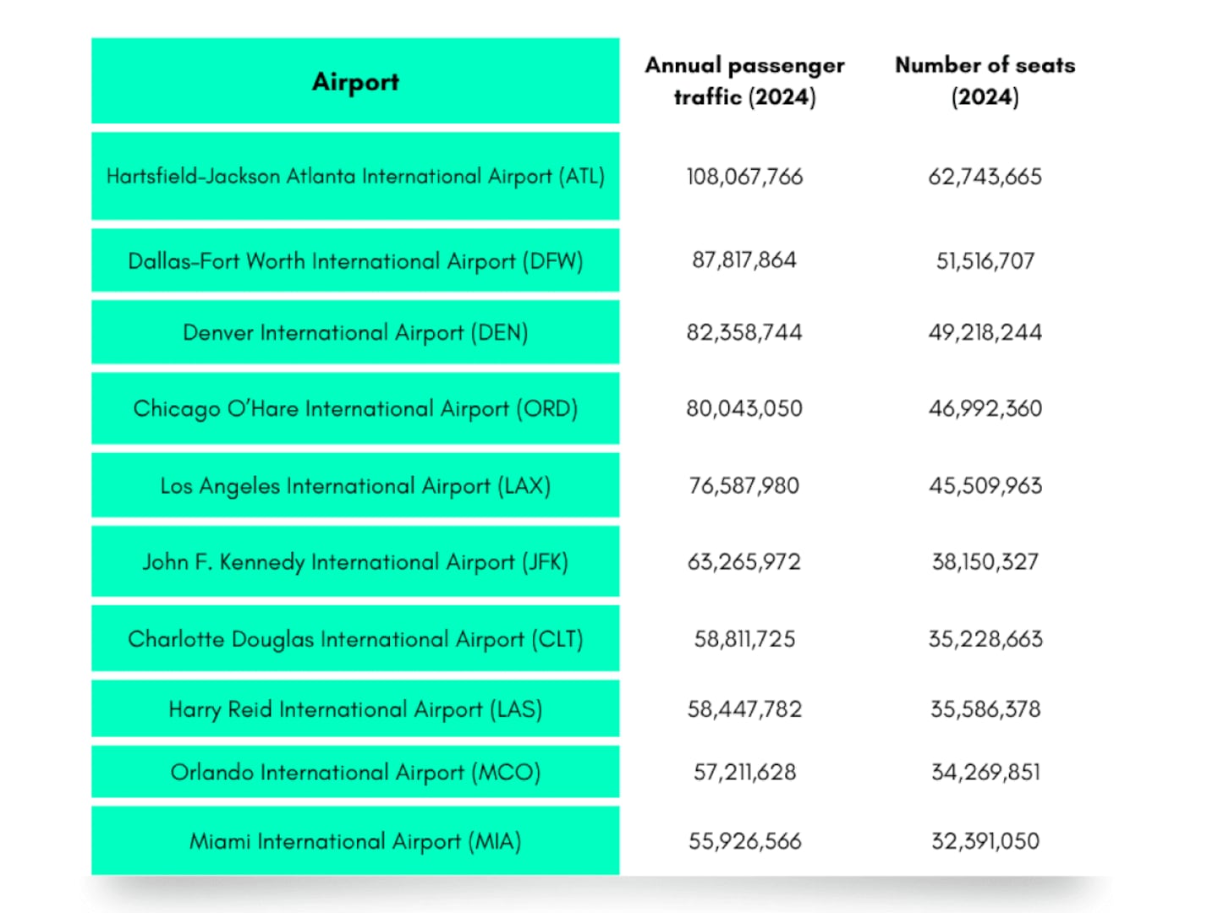The width and height of the screenshot is (1218, 913).
Task: Select the Hartsfield-Jackson Atlanta International Airport row
Action: pos(355,176)
